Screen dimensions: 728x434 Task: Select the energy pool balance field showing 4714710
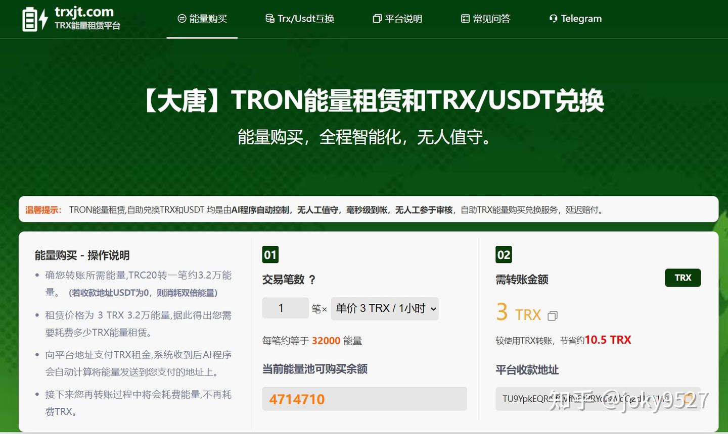pos(364,399)
